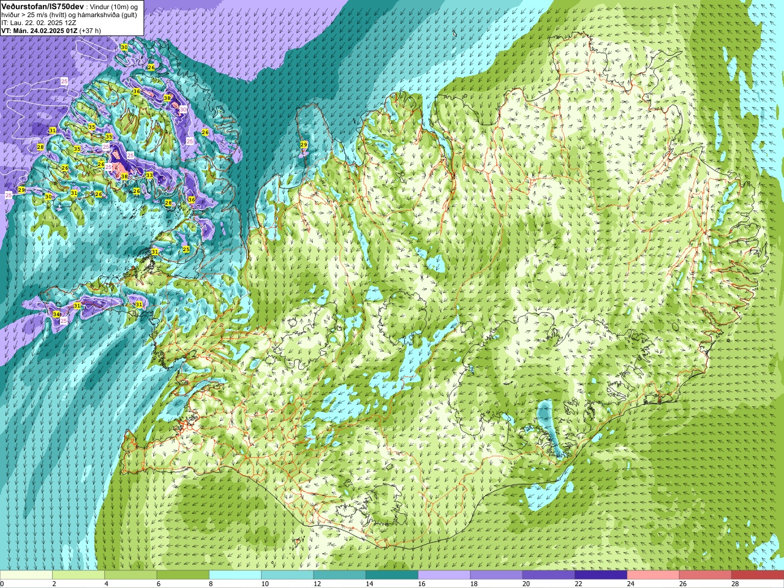Click the 'Vindur (10m) og' caption text
784x588 pixels.
tap(113, 6)
